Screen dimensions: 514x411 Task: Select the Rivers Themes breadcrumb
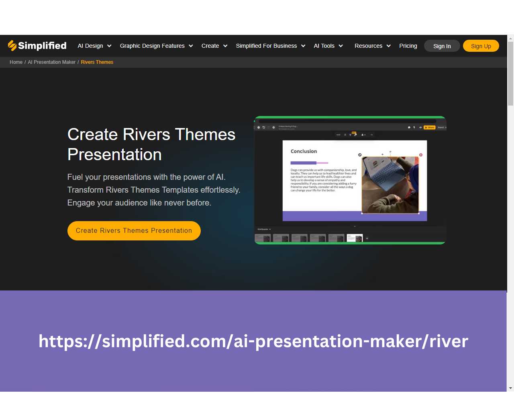click(97, 62)
